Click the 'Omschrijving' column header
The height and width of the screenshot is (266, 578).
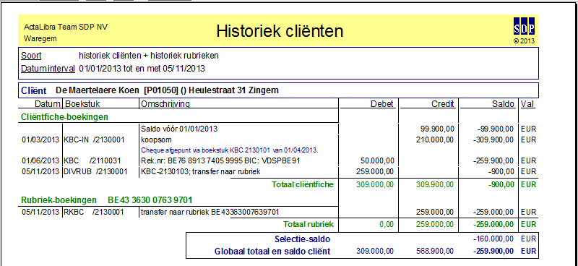coord(165,104)
